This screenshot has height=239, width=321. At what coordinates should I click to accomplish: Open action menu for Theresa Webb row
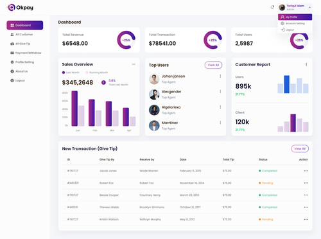click(x=306, y=208)
